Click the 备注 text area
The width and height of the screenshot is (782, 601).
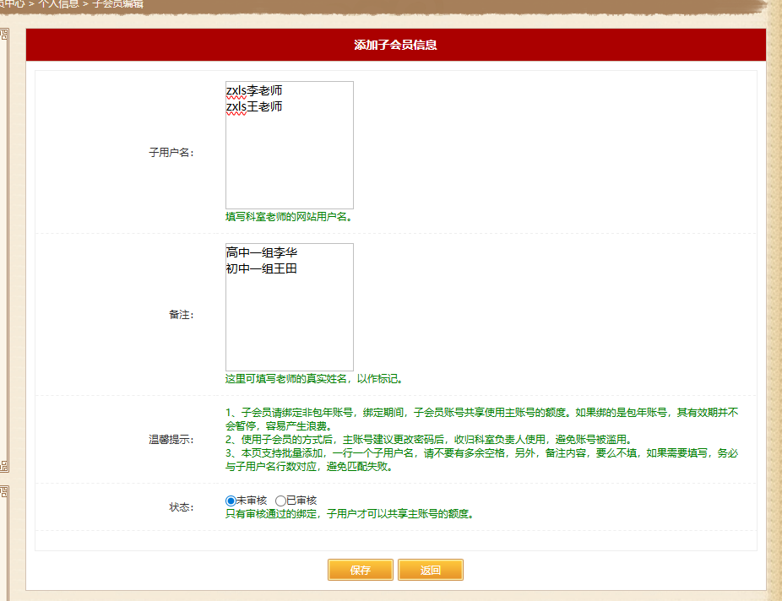pos(289,321)
